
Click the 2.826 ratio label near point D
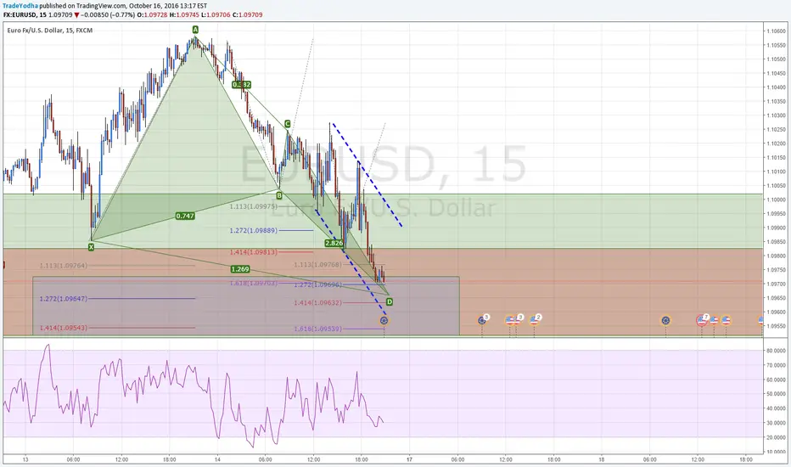(x=334, y=243)
